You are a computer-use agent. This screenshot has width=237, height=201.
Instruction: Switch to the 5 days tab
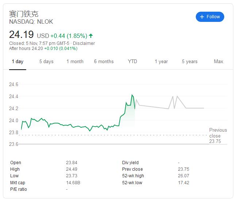(46, 61)
